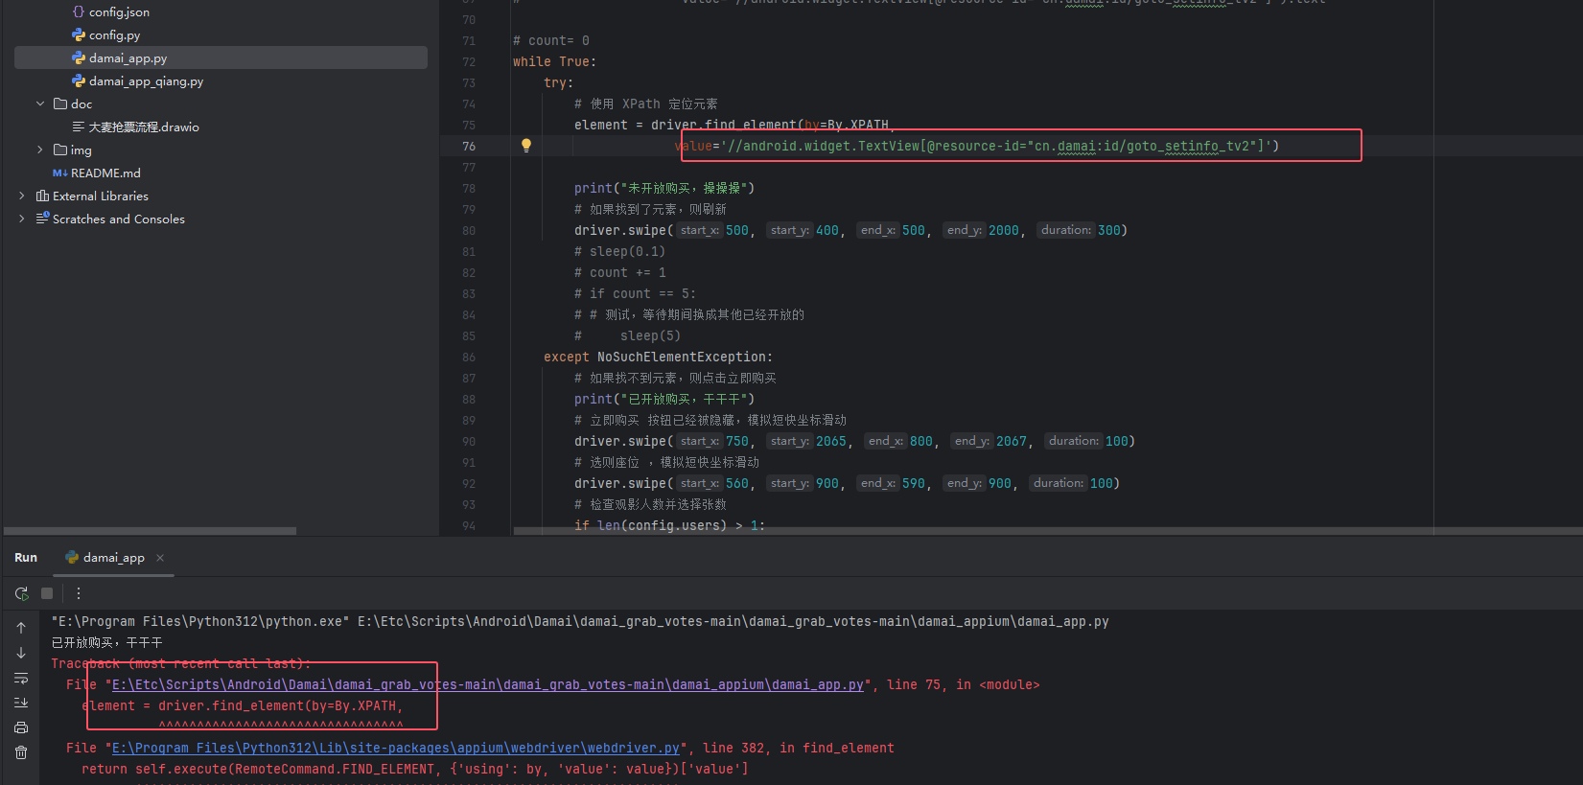Screen dimensions: 1583x785
Task: Click the doc folder icon
Action: click(x=60, y=104)
